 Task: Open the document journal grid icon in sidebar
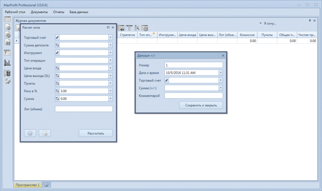pyautogui.click(x=7, y=19)
